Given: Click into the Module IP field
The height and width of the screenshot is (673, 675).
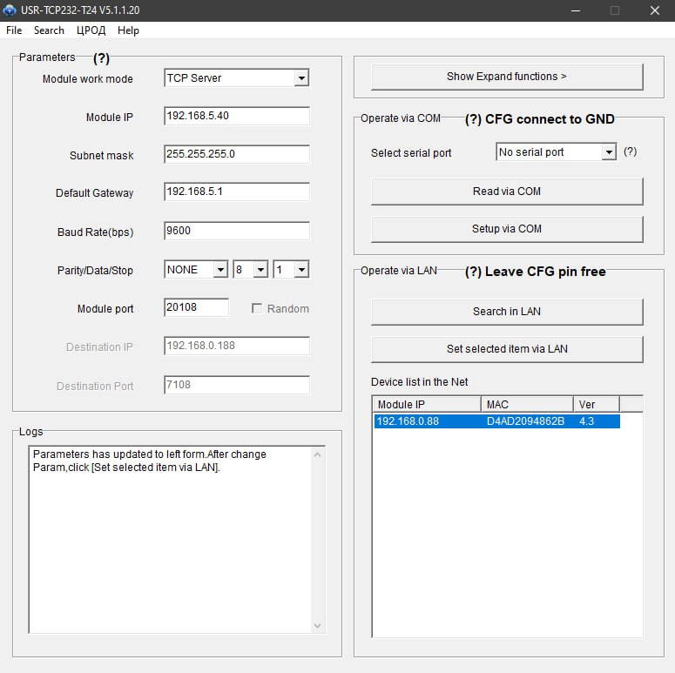Looking at the screenshot, I should coord(236,116).
